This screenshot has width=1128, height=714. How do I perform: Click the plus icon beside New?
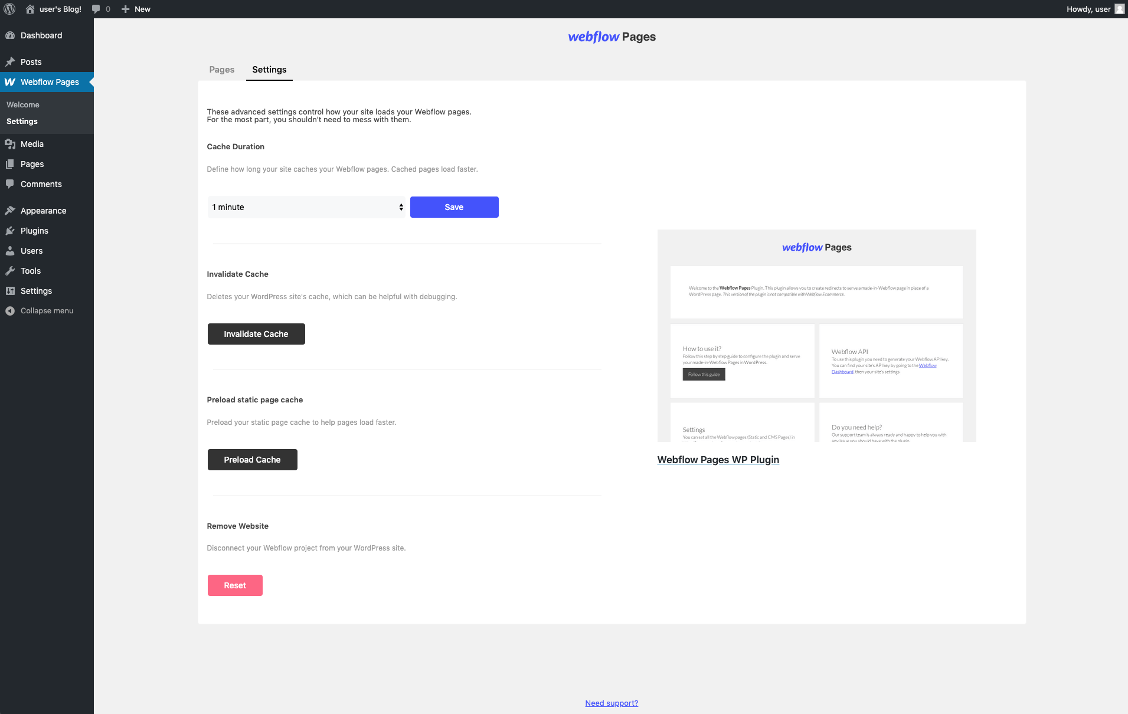[125, 9]
